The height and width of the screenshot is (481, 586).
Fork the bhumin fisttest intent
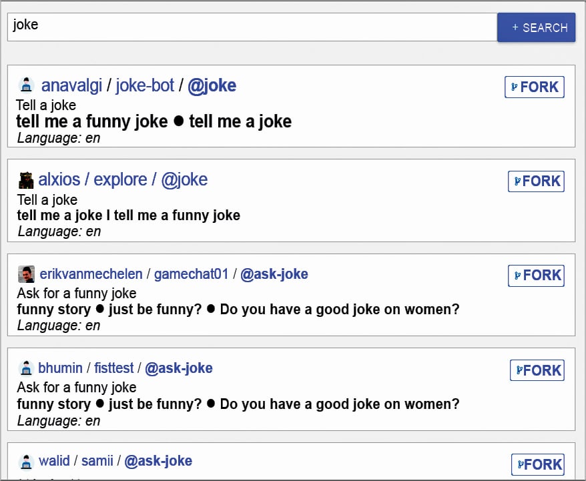click(x=537, y=370)
